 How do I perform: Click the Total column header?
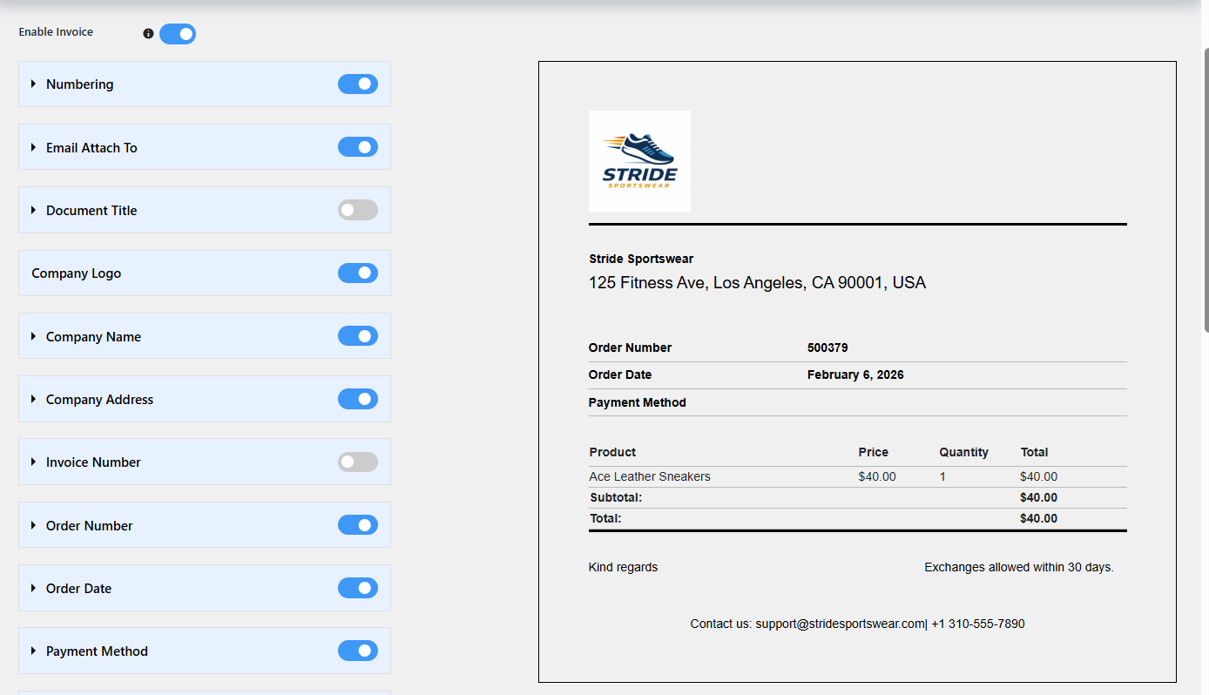[x=1034, y=452]
